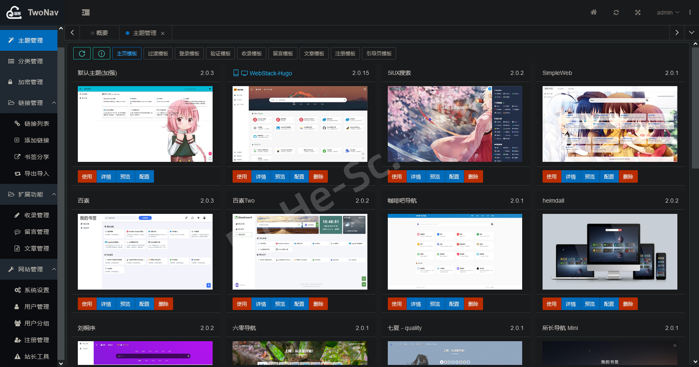Click the sidebar scroll-down arrow
The width and height of the screenshot is (699, 367).
(61, 363)
